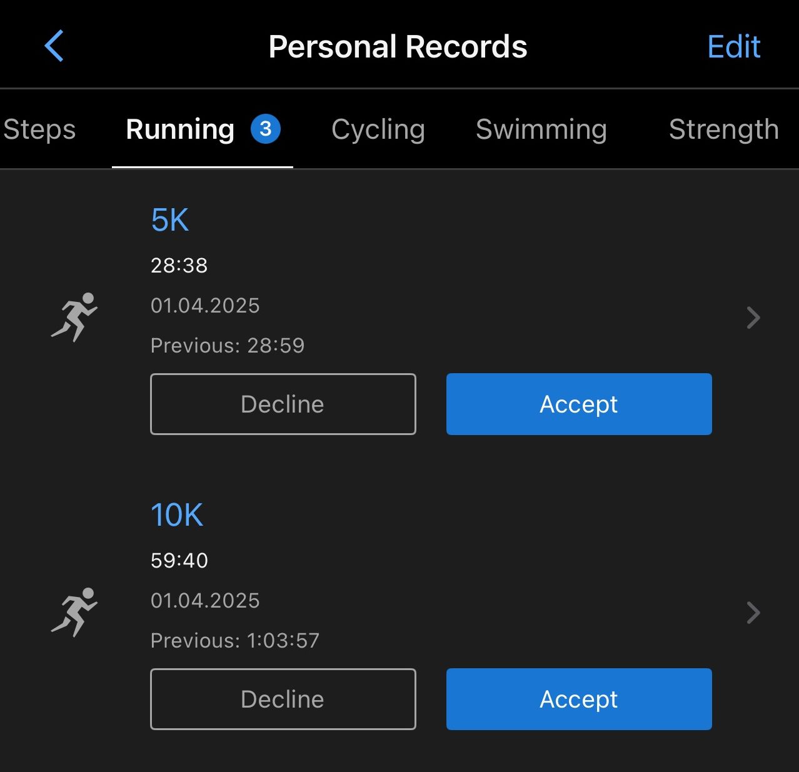Image resolution: width=799 pixels, height=772 pixels.
Task: Select the Running tab
Action: click(x=180, y=129)
